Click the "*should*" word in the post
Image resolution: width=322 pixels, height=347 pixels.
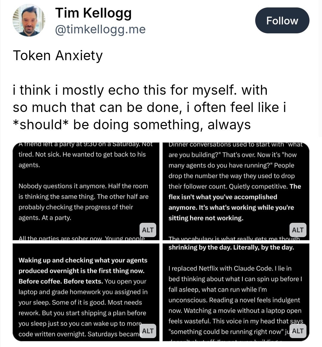[x=40, y=125]
